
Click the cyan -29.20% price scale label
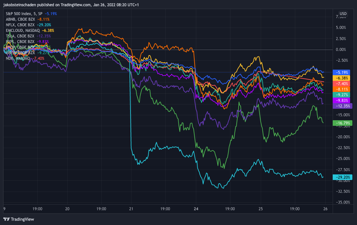coord(343,177)
